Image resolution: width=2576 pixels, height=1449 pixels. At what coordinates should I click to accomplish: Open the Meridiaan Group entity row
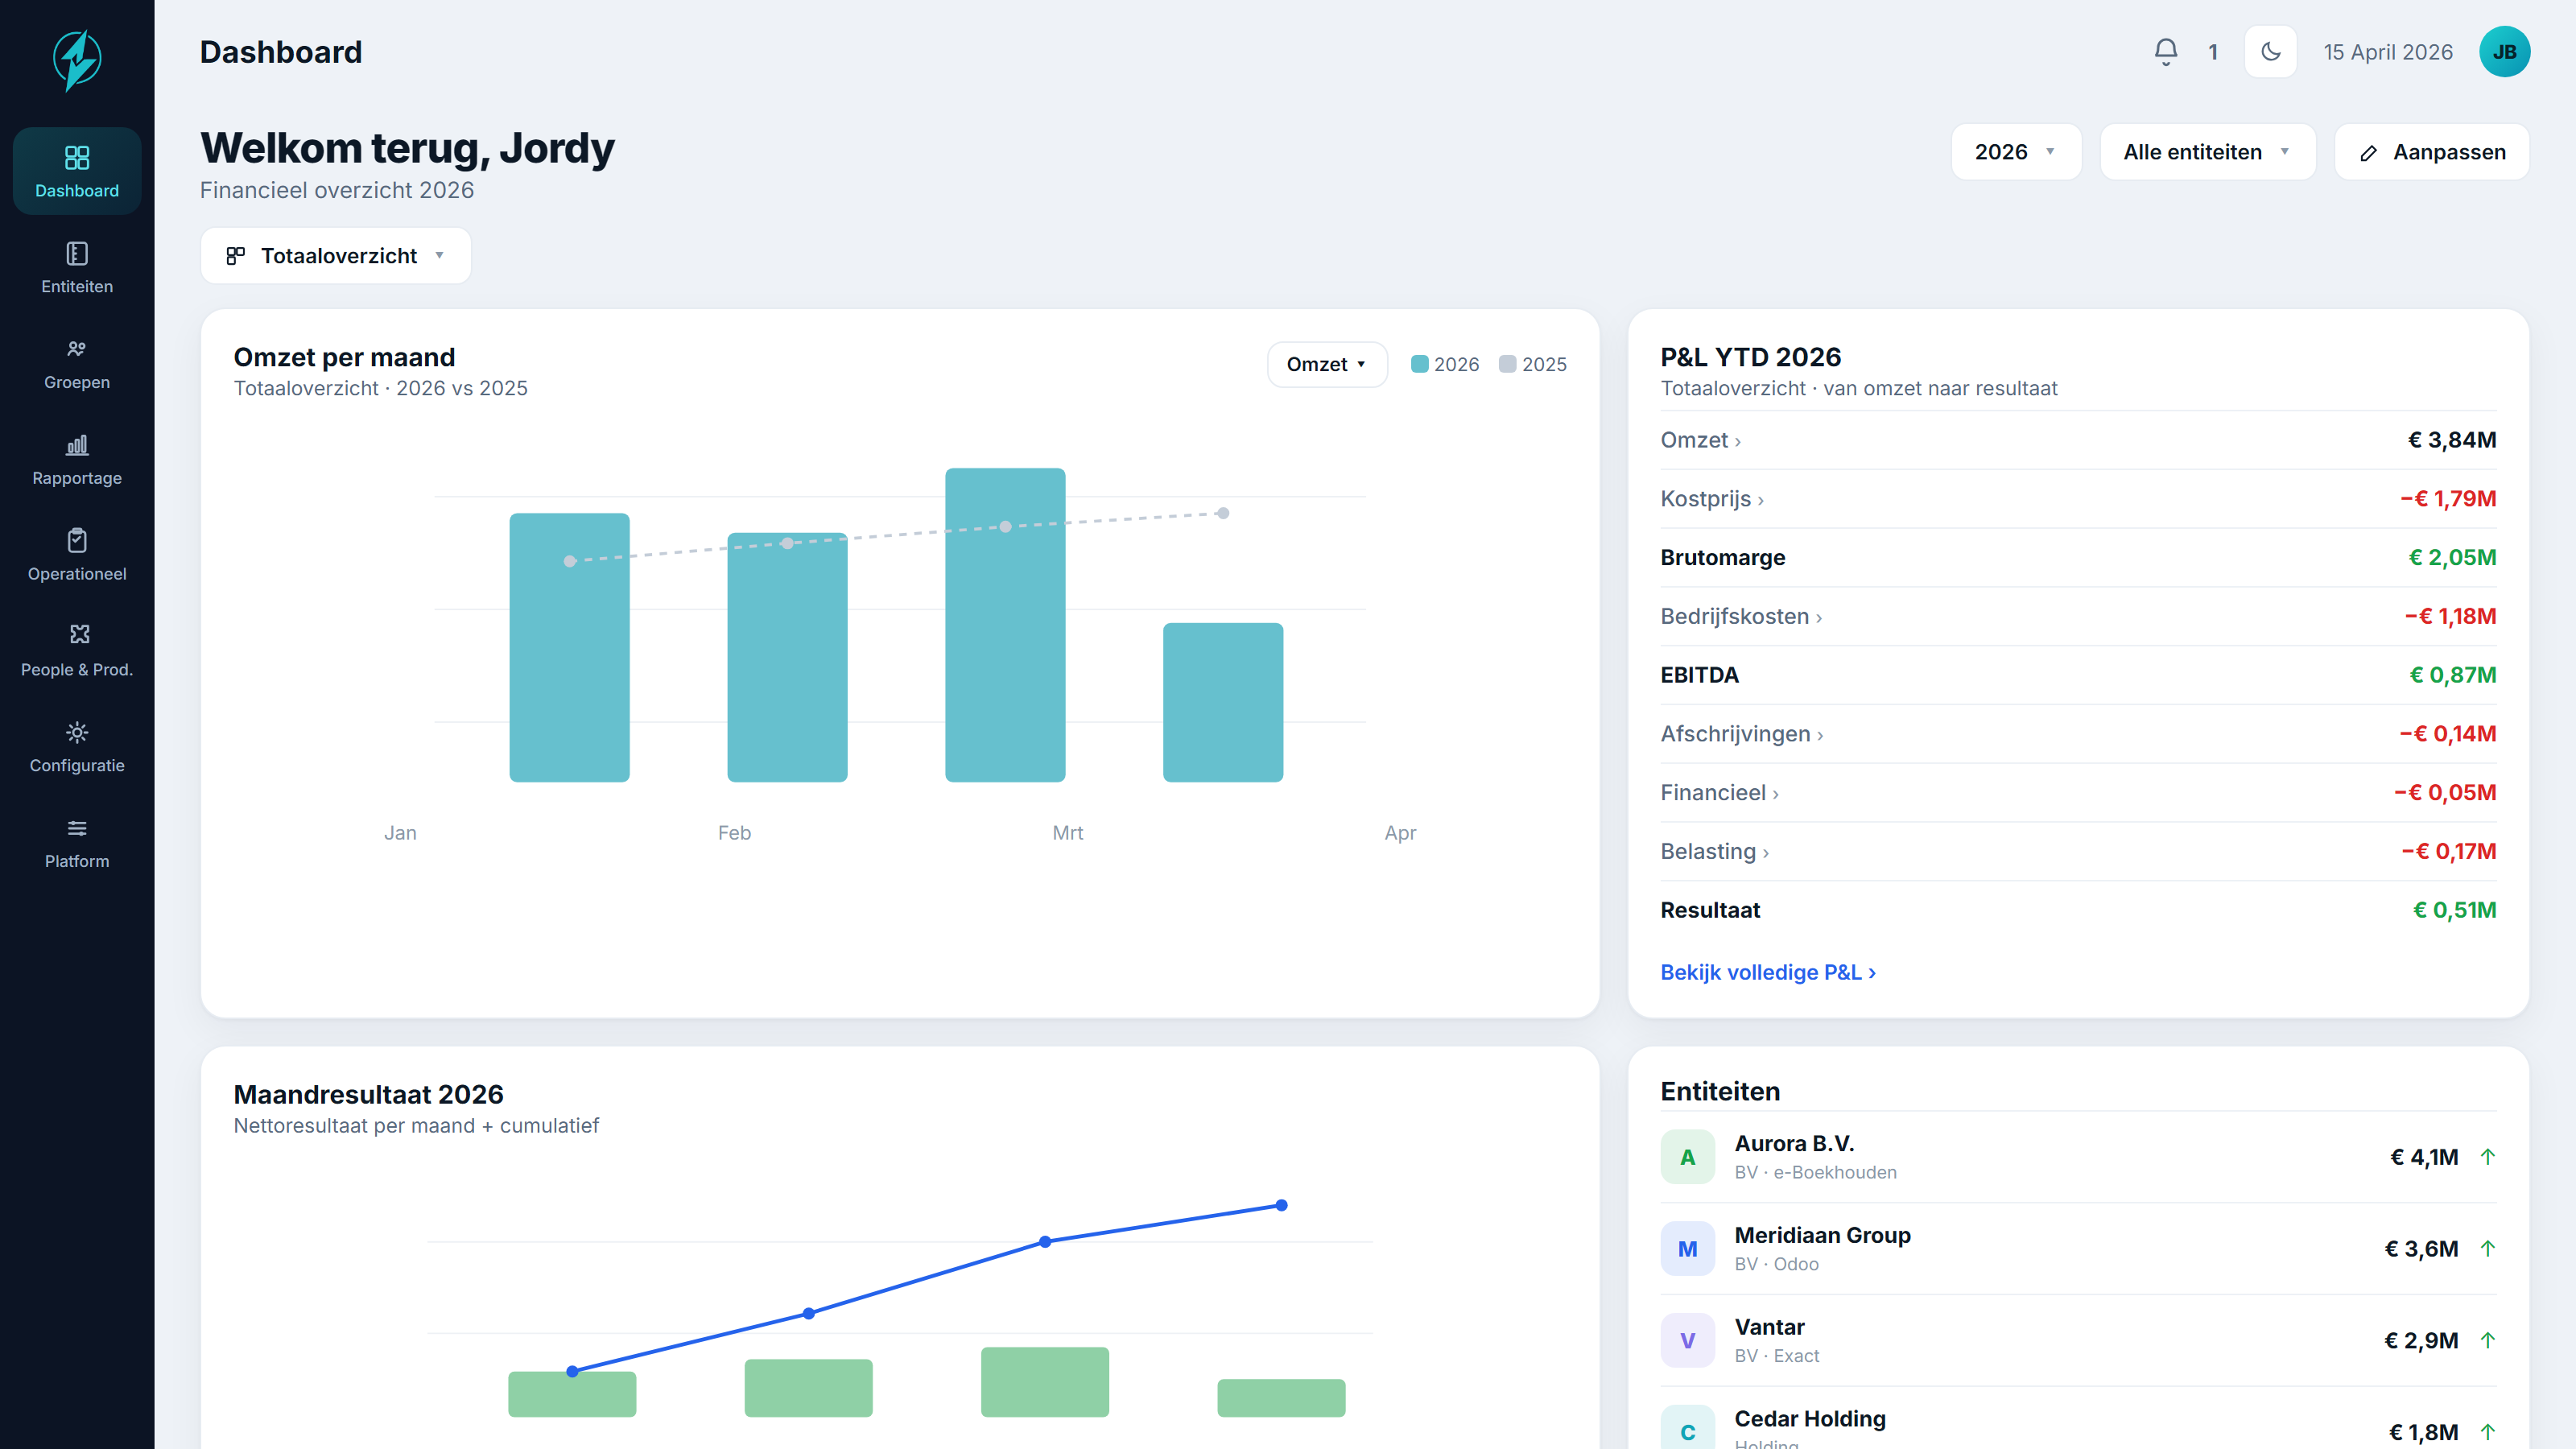click(x=2078, y=1249)
